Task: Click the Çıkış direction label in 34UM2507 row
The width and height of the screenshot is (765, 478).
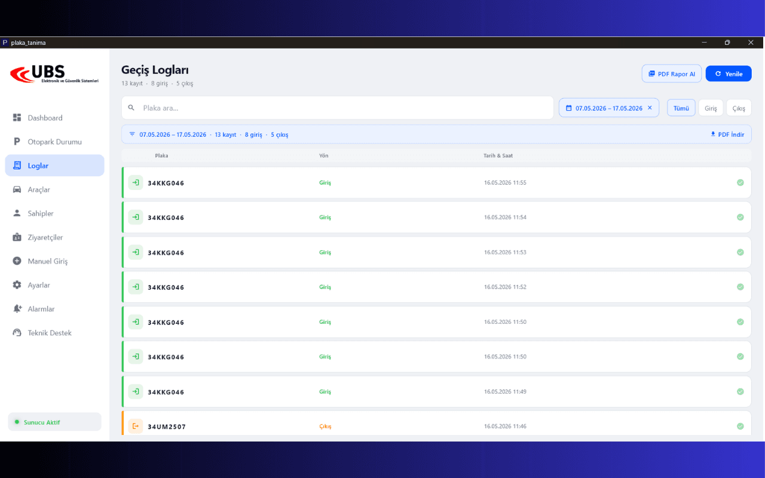Action: click(325, 426)
